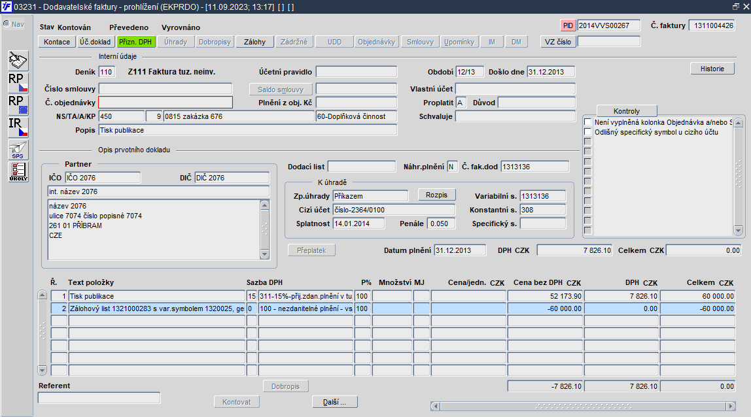Screen dimensions: 751x417
Task: Click the Datum plnění field
Action: coord(461,250)
